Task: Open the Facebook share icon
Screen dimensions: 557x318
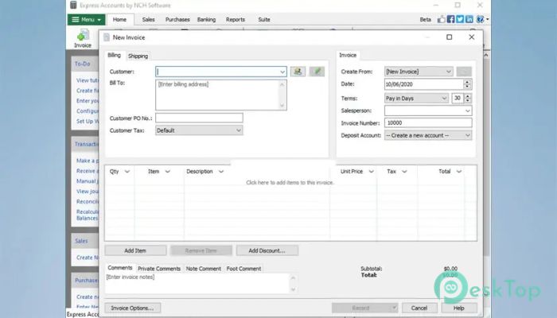Action: pyautogui.click(x=450, y=19)
